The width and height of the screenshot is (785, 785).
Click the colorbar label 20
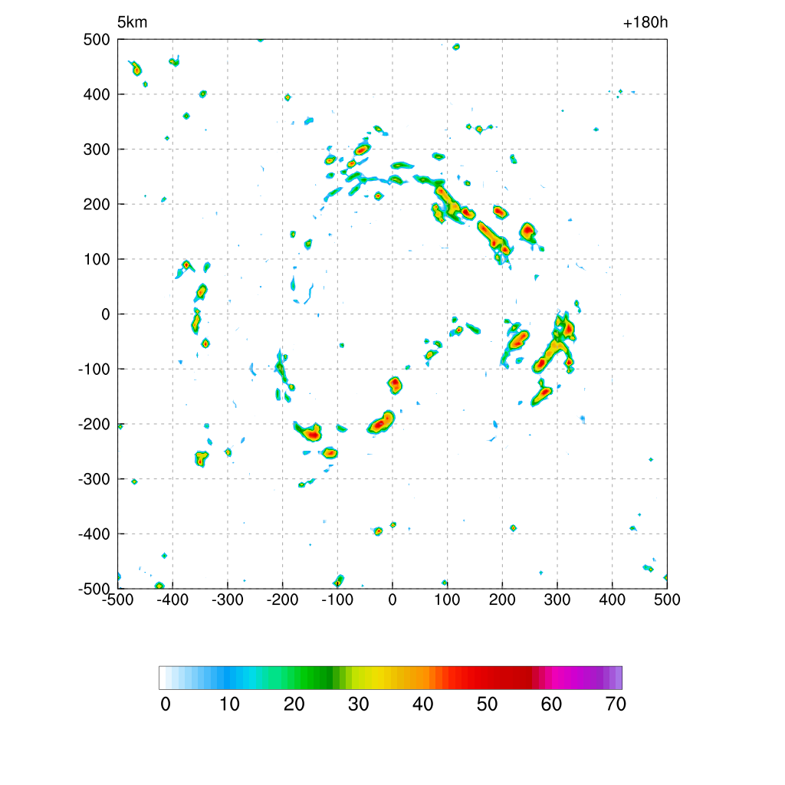[x=294, y=705]
